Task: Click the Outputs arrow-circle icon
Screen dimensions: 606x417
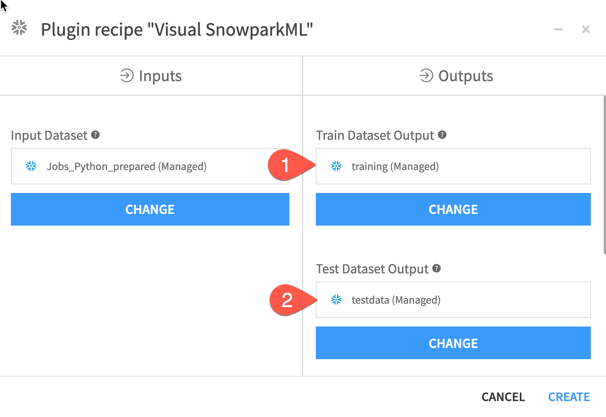Action: pyautogui.click(x=426, y=75)
